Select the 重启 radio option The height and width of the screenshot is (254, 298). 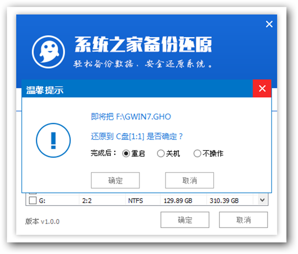click(126, 153)
